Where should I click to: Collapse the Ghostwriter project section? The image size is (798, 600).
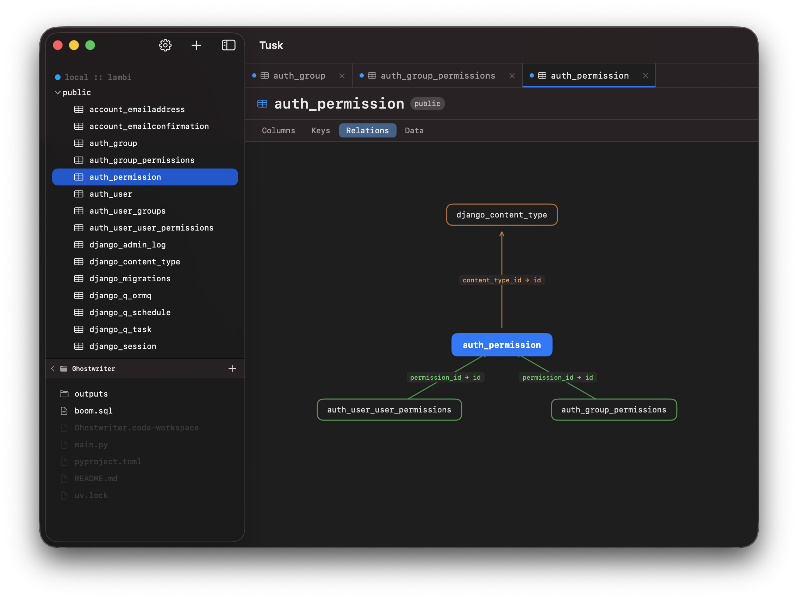click(53, 368)
